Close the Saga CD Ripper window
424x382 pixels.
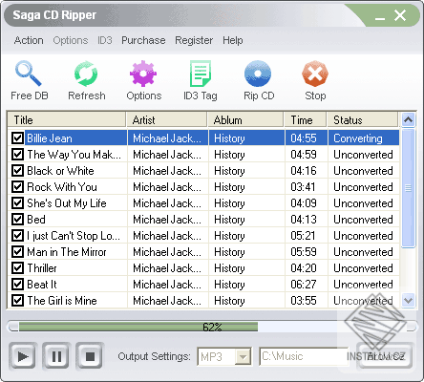coord(400,15)
